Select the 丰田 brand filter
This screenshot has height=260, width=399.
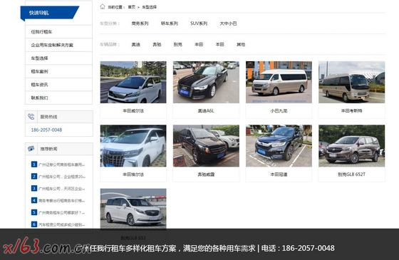click(199, 44)
